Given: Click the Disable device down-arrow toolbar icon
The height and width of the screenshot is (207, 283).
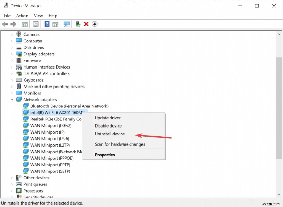Looking at the screenshot, I should [x=94, y=24].
